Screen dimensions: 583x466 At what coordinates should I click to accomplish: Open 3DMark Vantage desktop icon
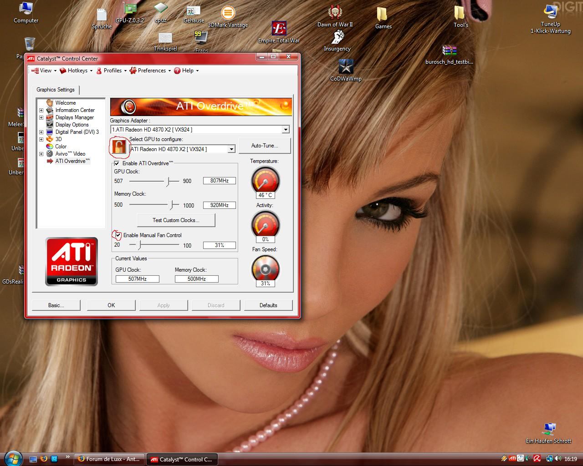point(228,17)
